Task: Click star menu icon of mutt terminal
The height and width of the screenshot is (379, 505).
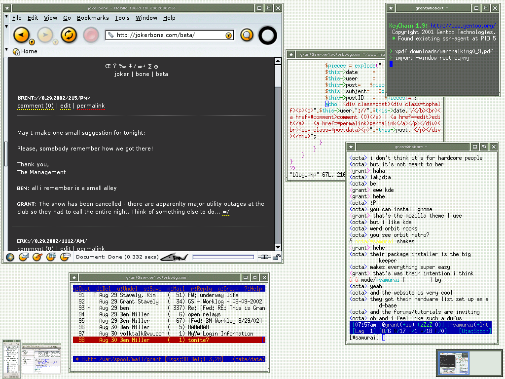Action: 74,277
